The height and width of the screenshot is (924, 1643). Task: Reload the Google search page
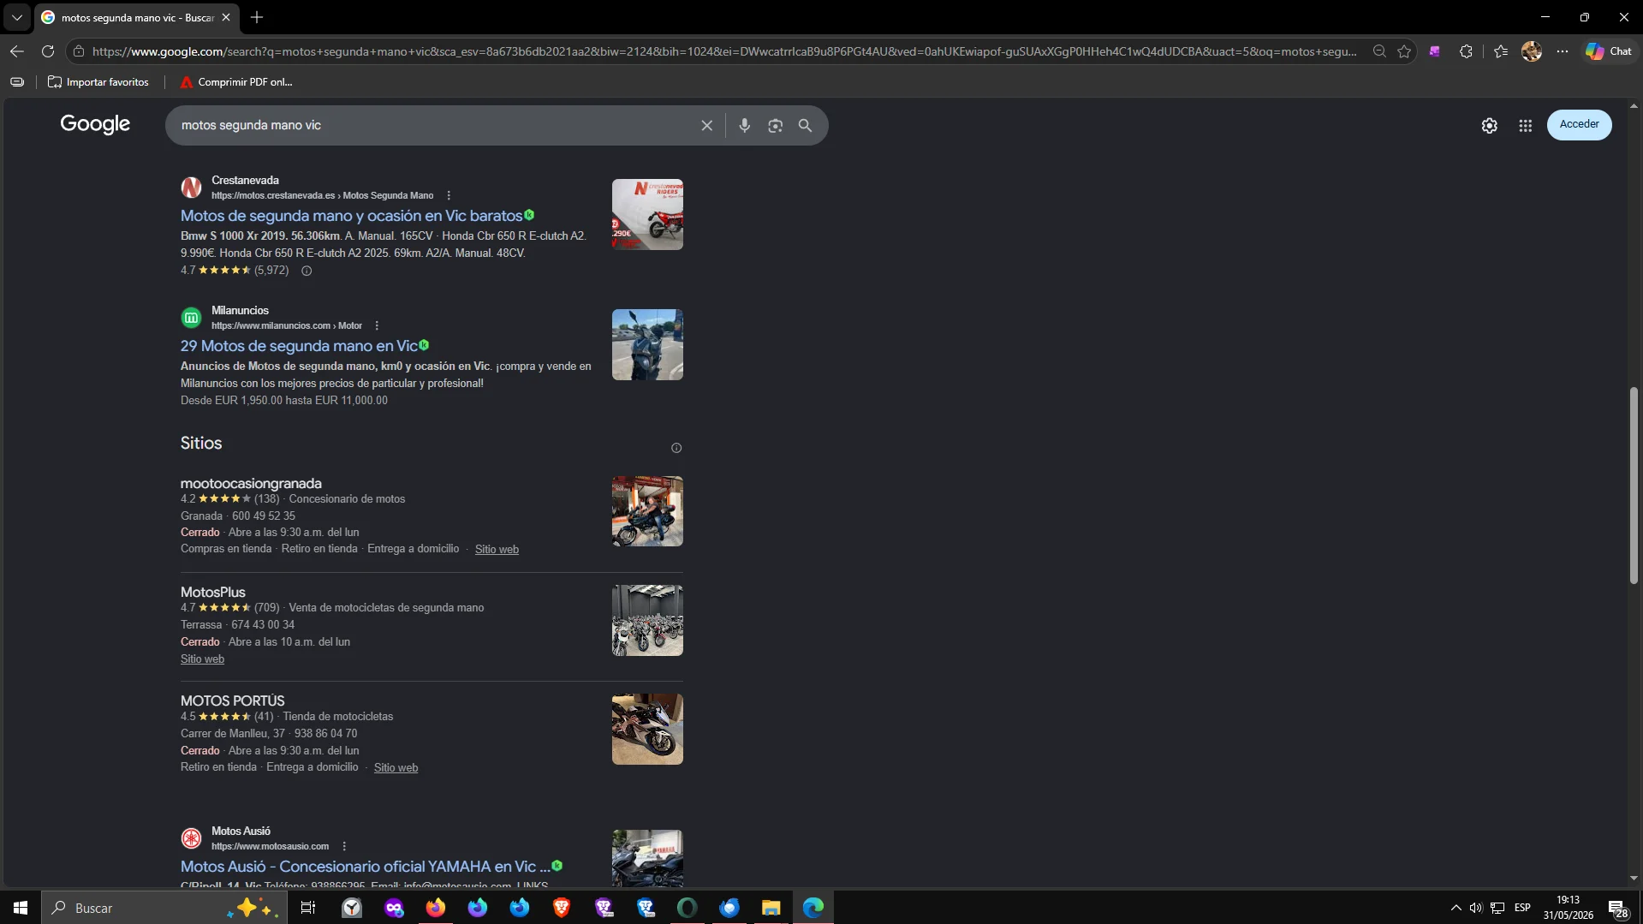click(48, 51)
